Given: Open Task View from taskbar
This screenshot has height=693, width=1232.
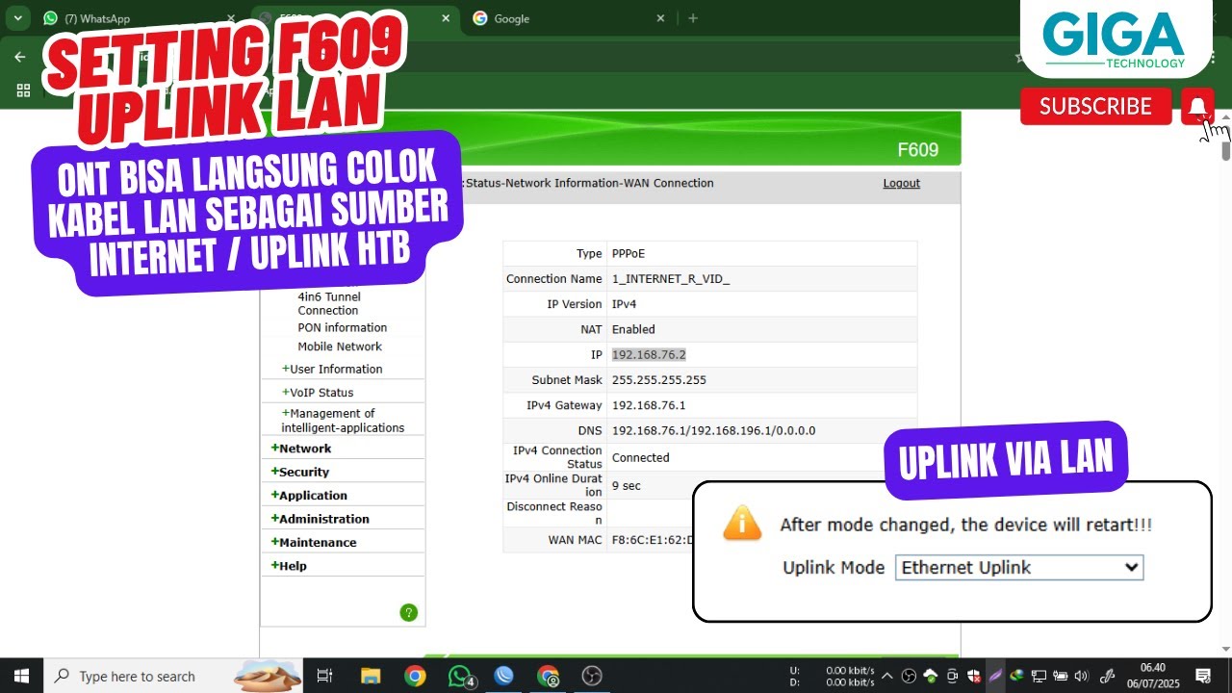Looking at the screenshot, I should [324, 676].
